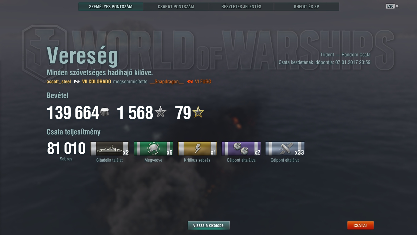Screen dimensions: 417x235
Task: Click the gray XP star icon
Action: click(x=160, y=112)
